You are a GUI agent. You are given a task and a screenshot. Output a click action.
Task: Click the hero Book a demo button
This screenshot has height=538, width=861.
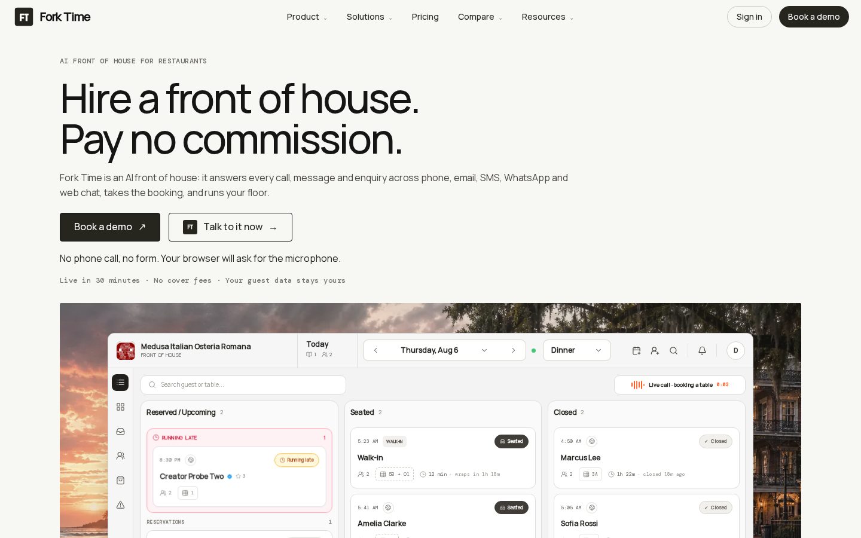point(110,227)
